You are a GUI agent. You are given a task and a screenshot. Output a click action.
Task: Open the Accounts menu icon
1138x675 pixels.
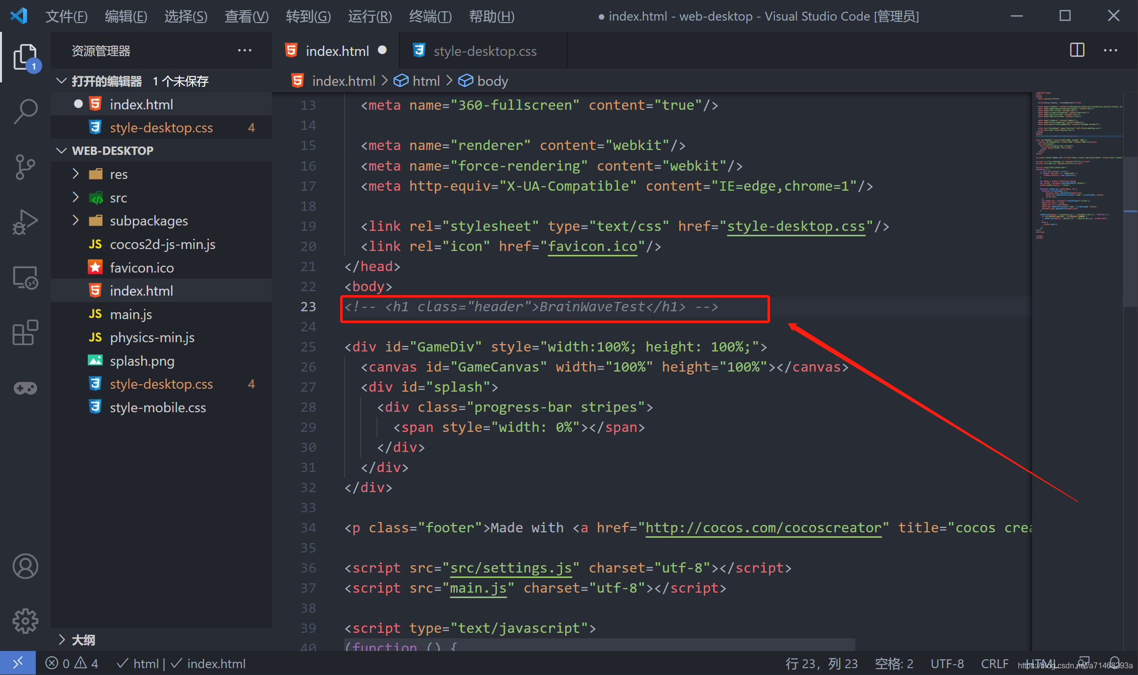click(25, 566)
